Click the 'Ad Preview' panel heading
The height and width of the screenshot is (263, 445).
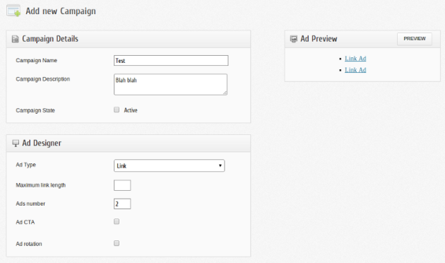click(319, 39)
